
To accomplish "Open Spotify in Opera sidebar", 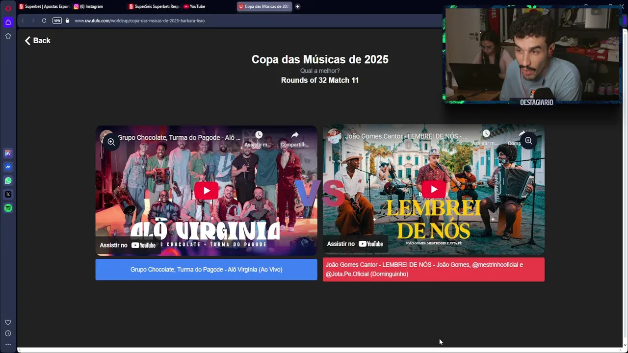I will tap(8, 208).
